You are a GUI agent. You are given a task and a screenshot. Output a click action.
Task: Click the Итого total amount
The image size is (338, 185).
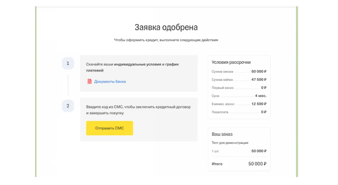257,164
